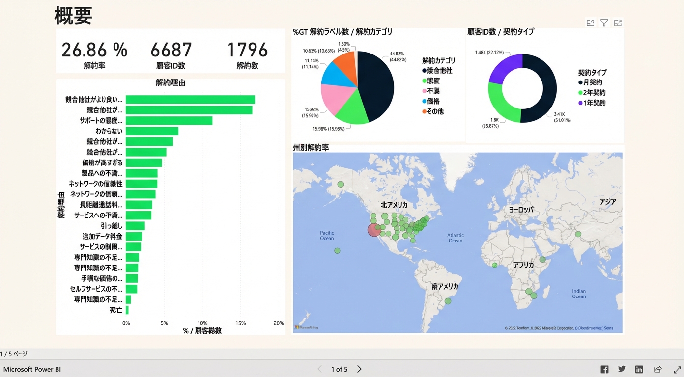Click the large red bubble on the map
684x377 pixels.
click(x=374, y=230)
